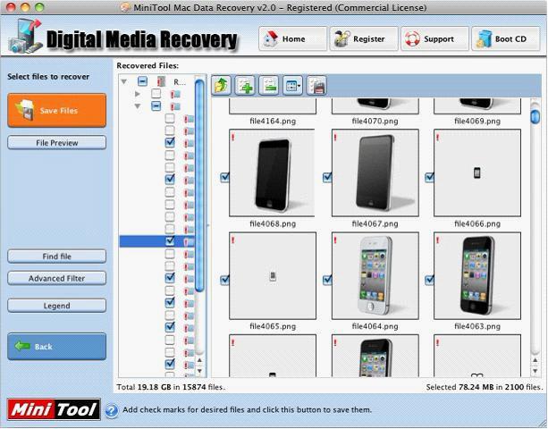Click the uncheck-all icon with green minus
Screen dimensions: 548x429
point(269,85)
